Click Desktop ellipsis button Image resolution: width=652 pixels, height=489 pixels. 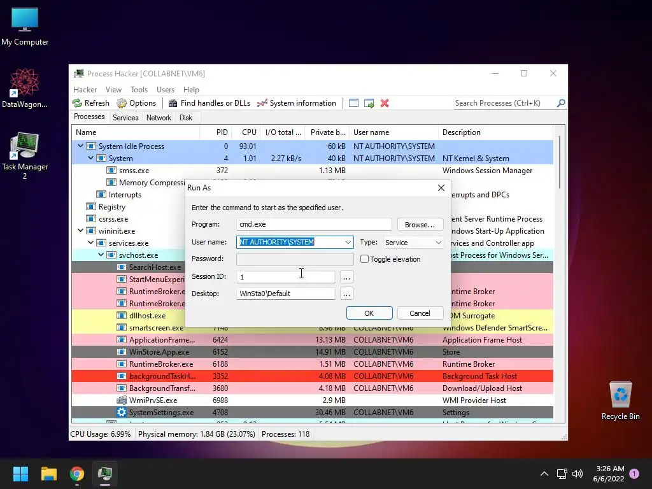(346, 294)
